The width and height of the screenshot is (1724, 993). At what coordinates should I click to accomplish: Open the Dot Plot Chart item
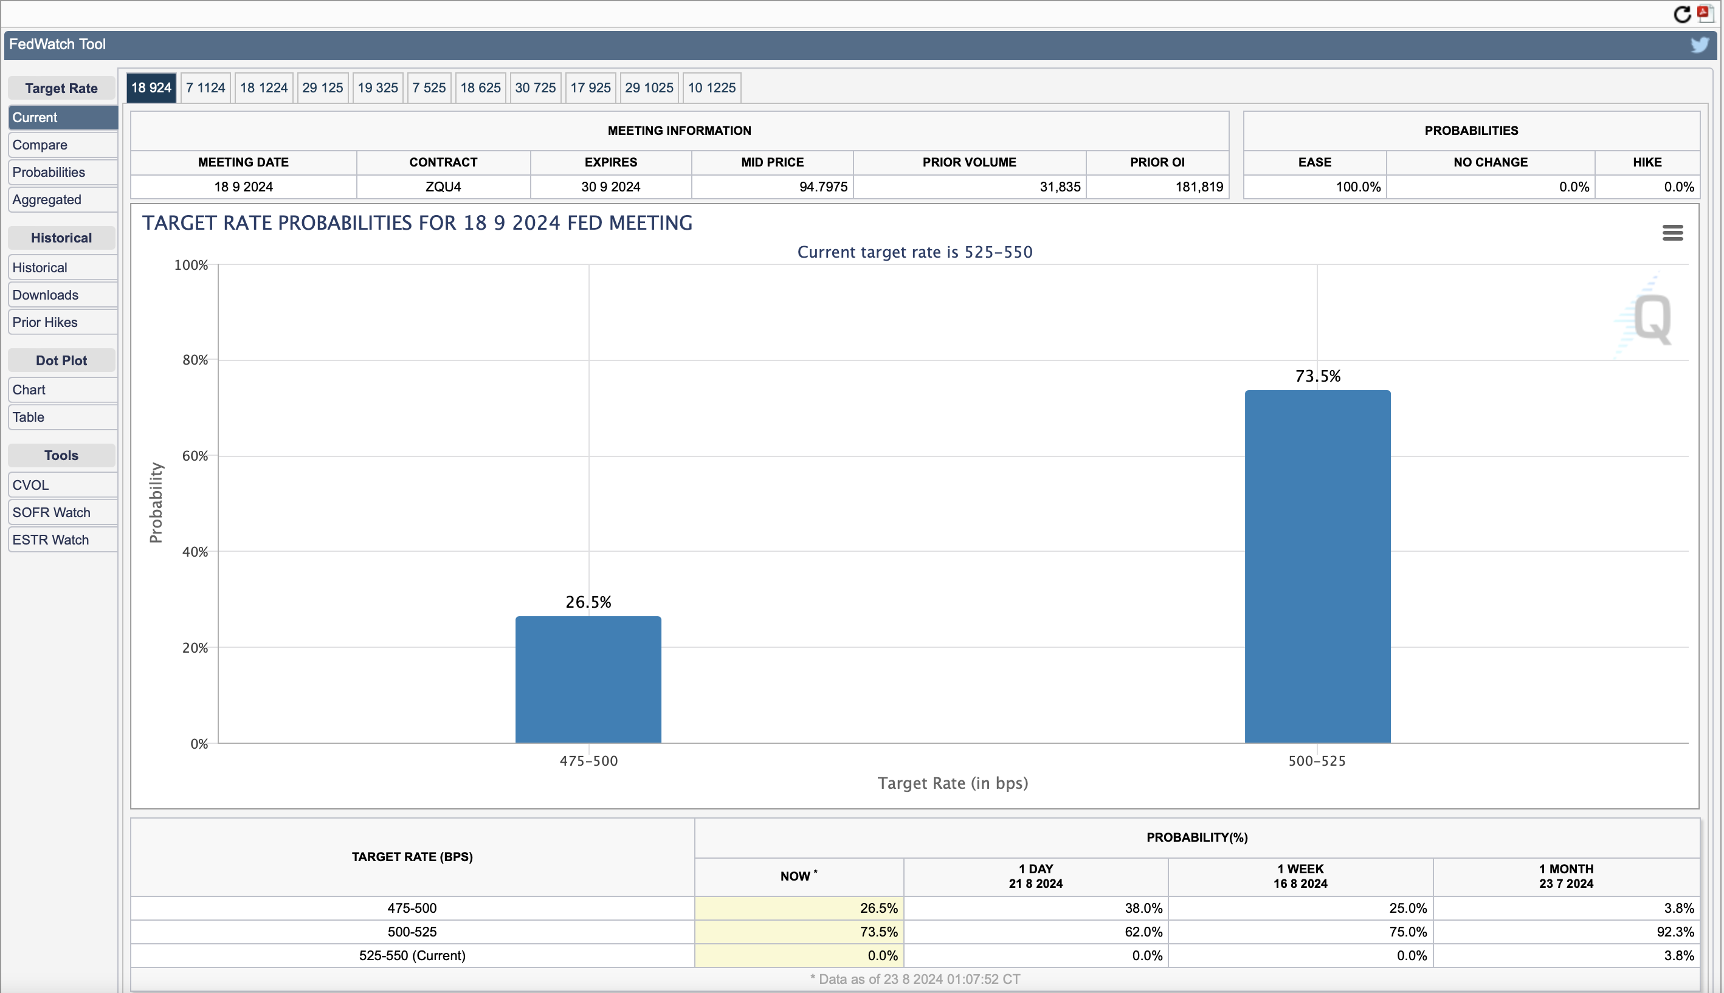click(63, 390)
